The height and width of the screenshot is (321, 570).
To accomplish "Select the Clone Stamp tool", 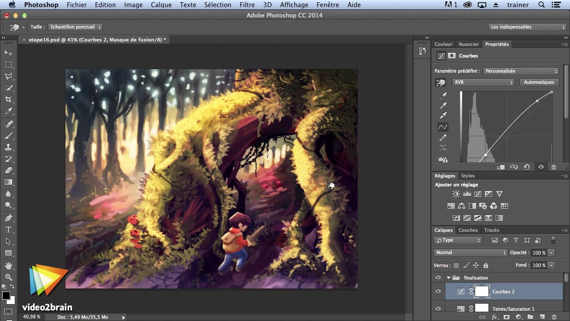I will [x=8, y=147].
